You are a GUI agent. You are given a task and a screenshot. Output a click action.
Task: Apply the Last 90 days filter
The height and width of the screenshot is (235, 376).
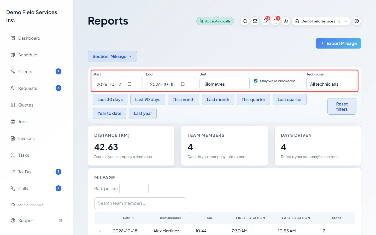(x=148, y=99)
